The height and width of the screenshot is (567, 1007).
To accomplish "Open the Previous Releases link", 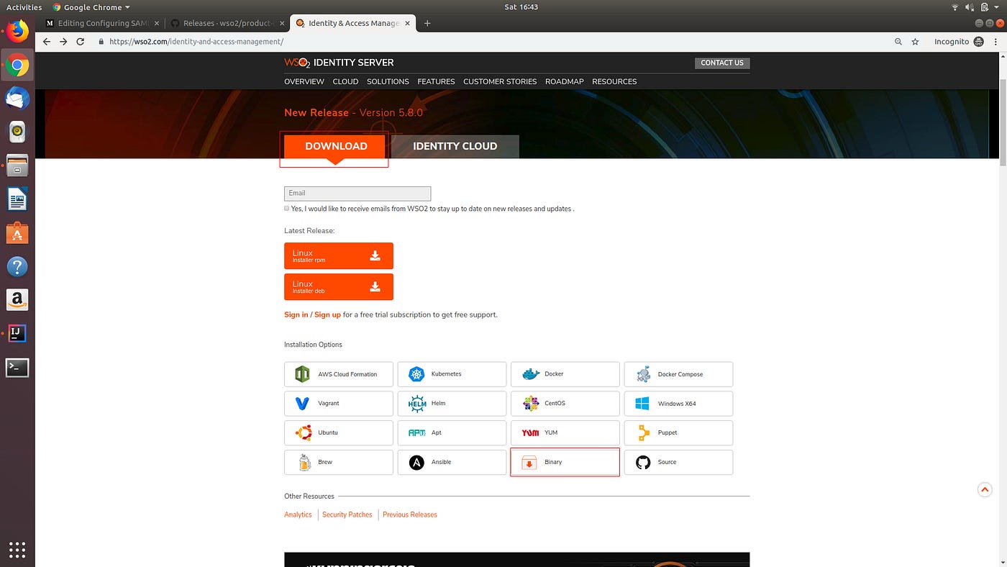I will 410,514.
